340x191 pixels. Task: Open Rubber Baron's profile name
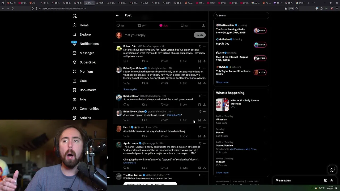131,96
